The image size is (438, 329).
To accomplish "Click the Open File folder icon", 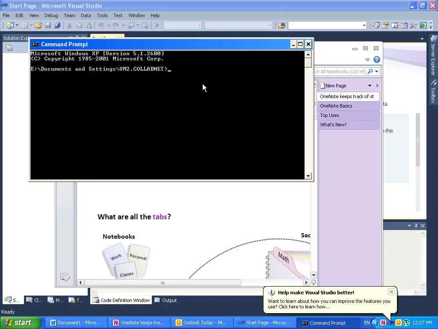I will click(x=38, y=25).
